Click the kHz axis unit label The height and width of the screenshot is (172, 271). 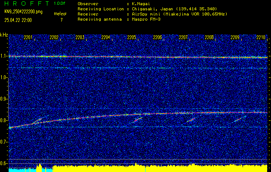tap(4, 35)
